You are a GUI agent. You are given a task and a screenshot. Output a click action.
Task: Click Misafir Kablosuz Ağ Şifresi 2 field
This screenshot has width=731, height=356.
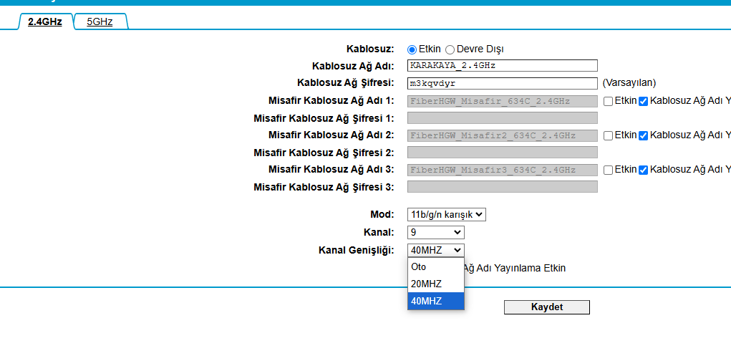point(502,152)
